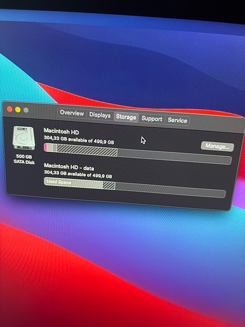The width and height of the screenshot is (245, 327).
Task: Open the Service tab
Action: tap(177, 121)
